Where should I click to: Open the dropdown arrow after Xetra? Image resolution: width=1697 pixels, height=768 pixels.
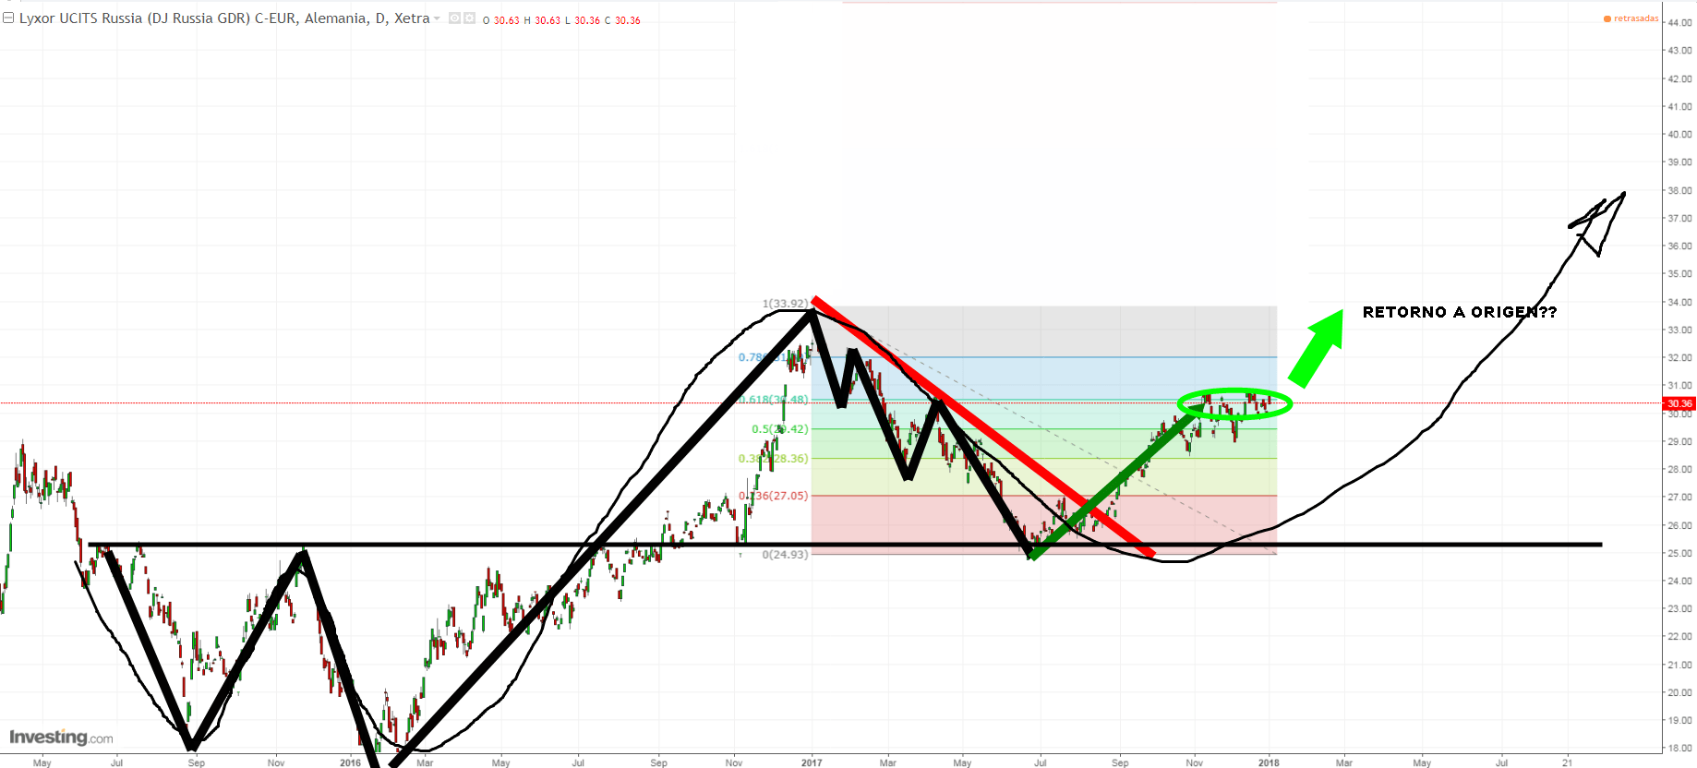coord(438,18)
